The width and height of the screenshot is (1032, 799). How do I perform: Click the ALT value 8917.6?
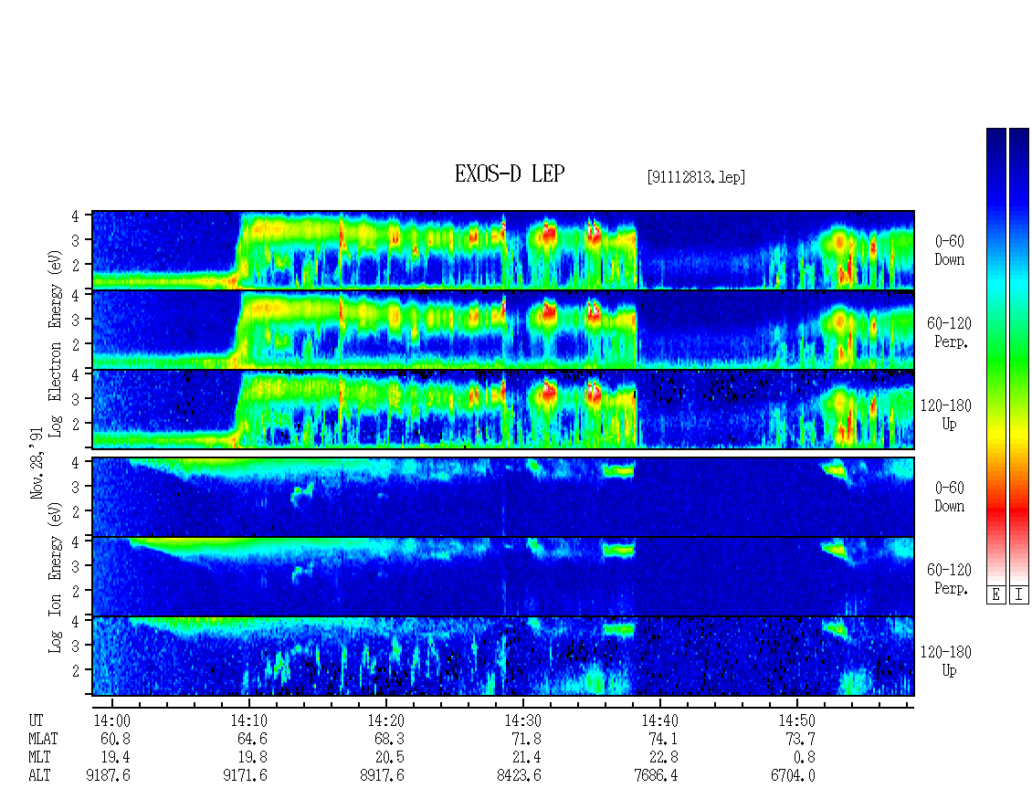[x=382, y=776]
